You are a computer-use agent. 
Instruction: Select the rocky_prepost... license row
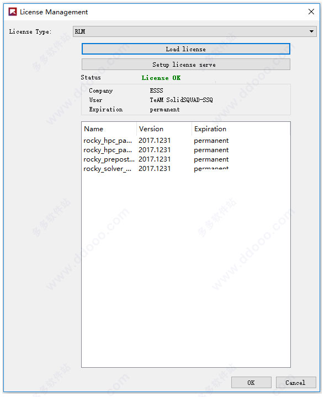pos(186,159)
